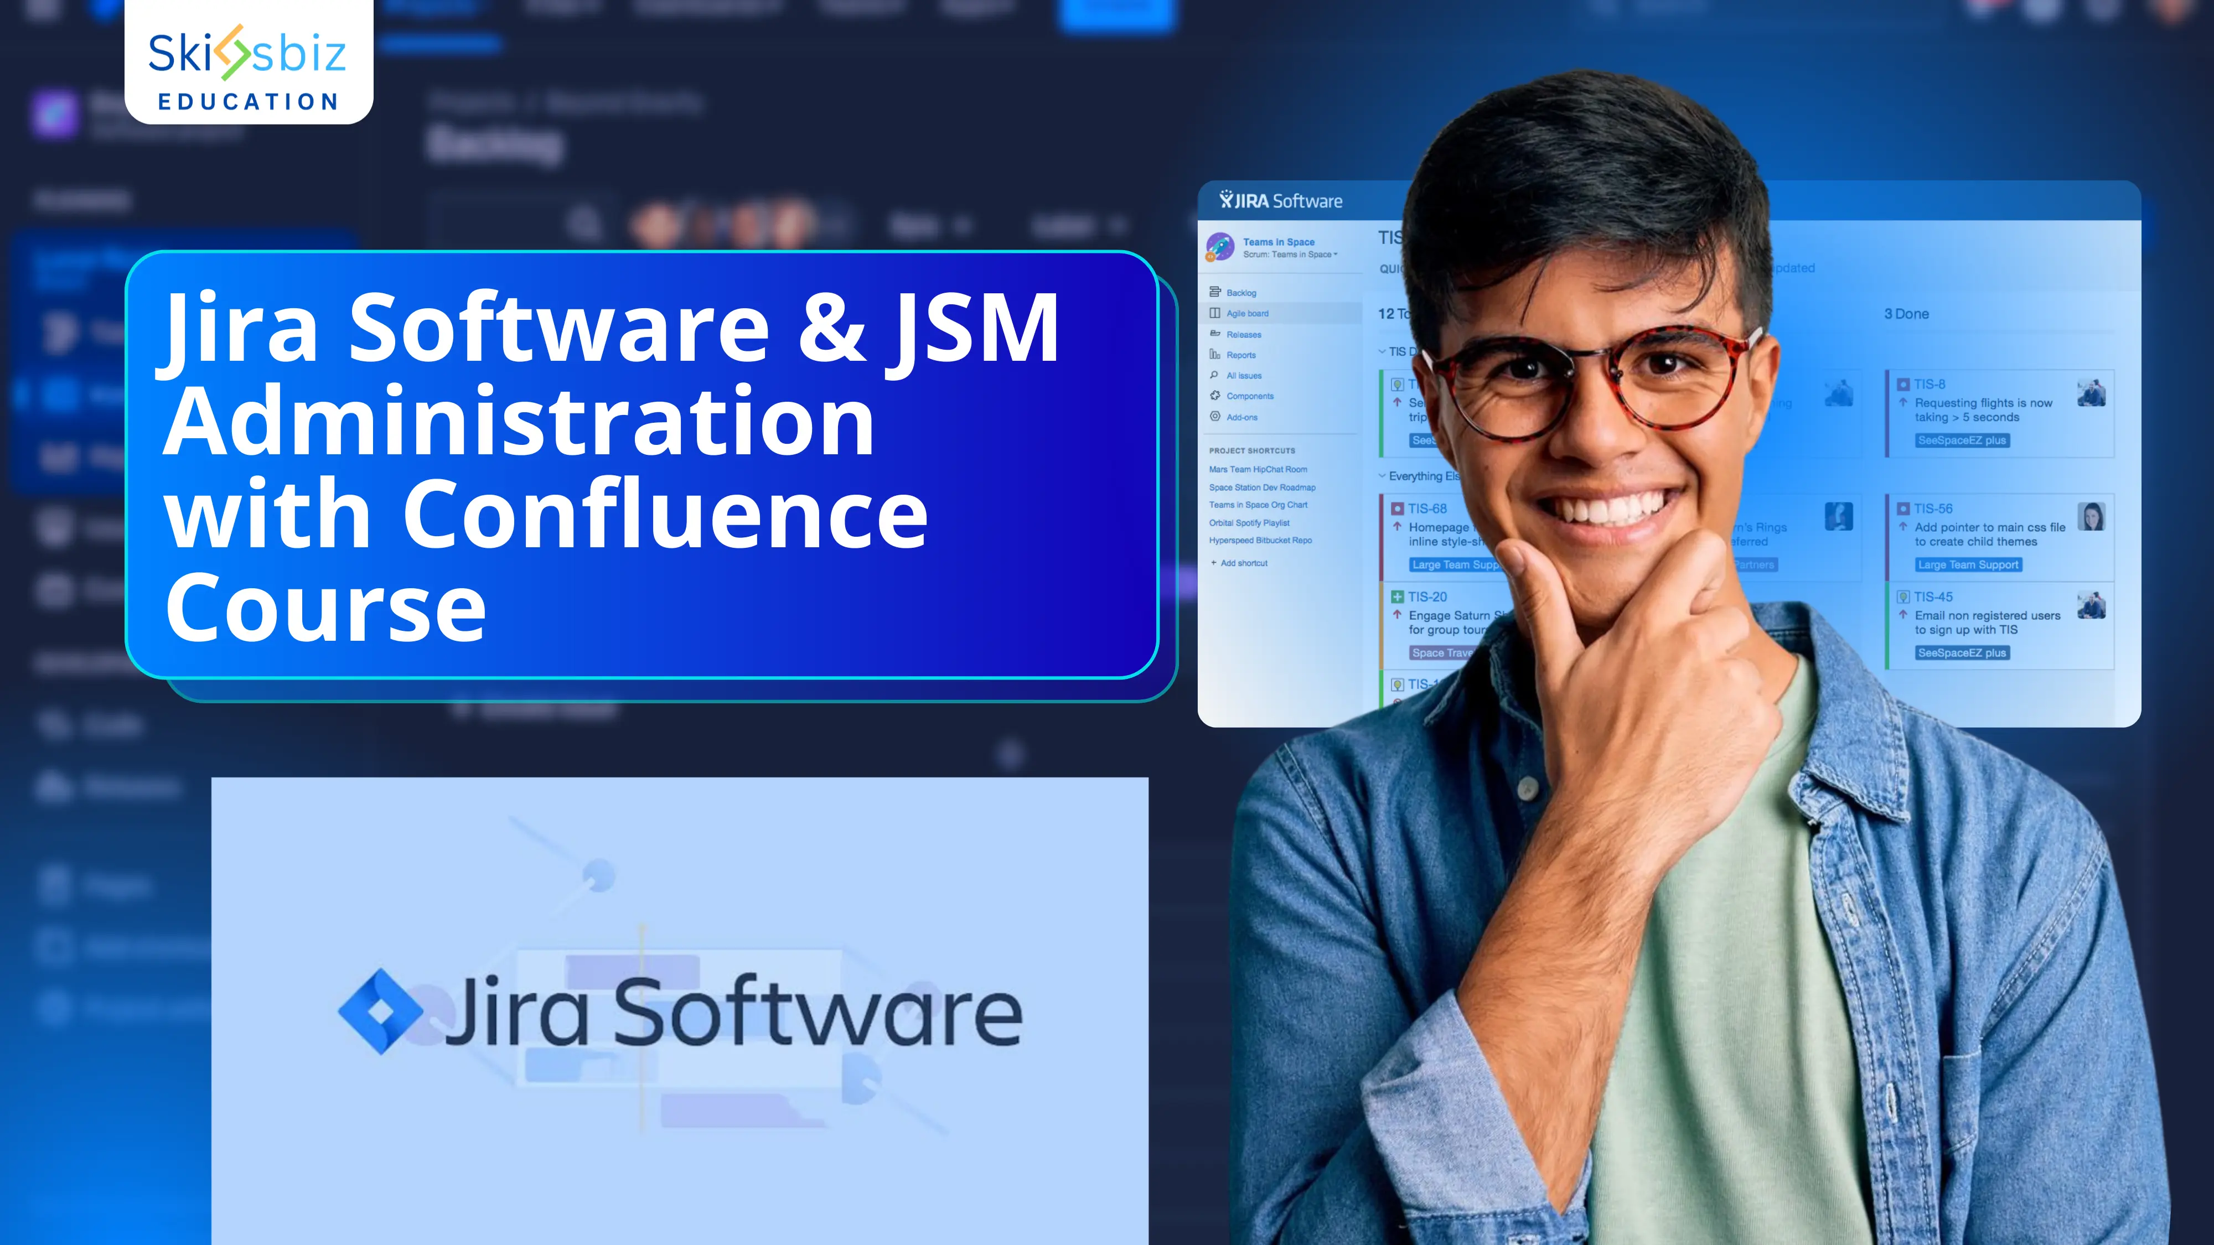Open the Orbital Spotify Playlist shortcut
The image size is (2214, 1245).
tap(1250, 522)
